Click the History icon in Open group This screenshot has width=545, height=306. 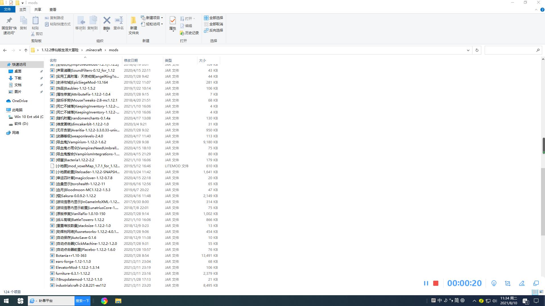pyautogui.click(x=182, y=33)
